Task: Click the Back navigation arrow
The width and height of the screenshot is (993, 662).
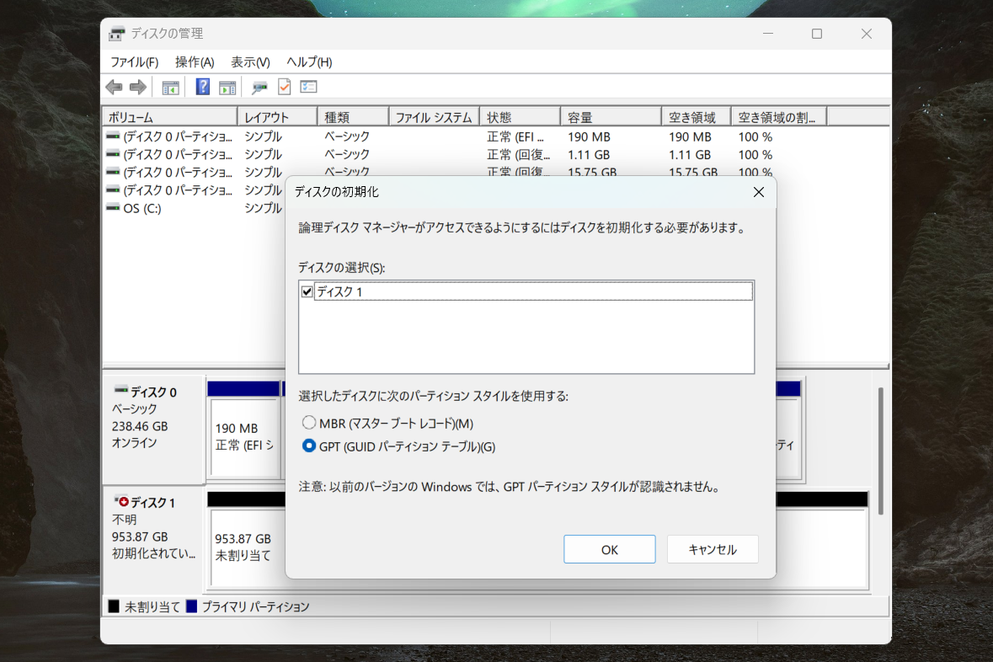Action: pos(114,87)
